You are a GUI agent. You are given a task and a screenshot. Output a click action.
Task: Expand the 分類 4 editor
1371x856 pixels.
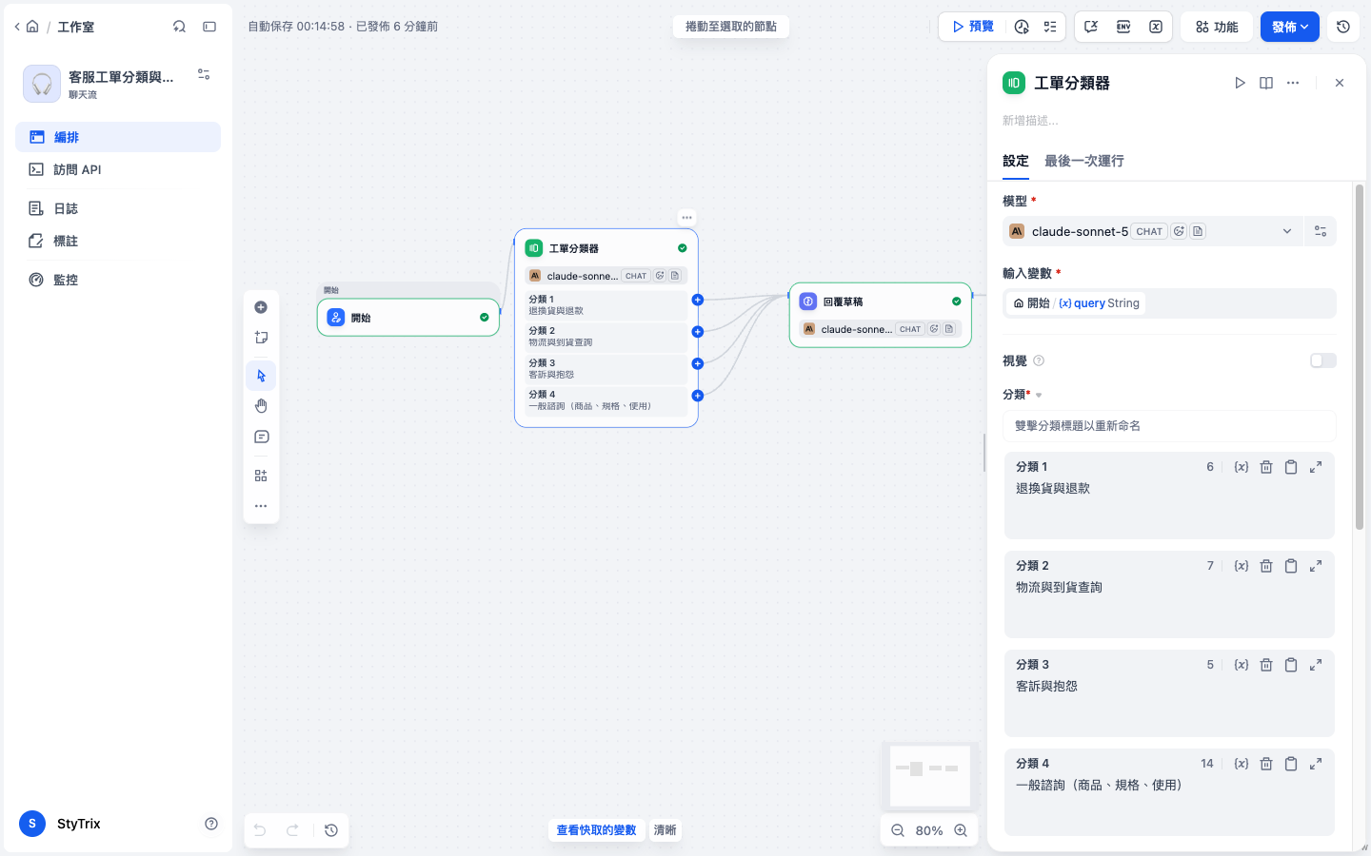pyautogui.click(x=1316, y=764)
